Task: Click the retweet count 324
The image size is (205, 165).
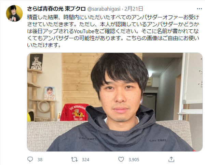Action: [85, 160]
